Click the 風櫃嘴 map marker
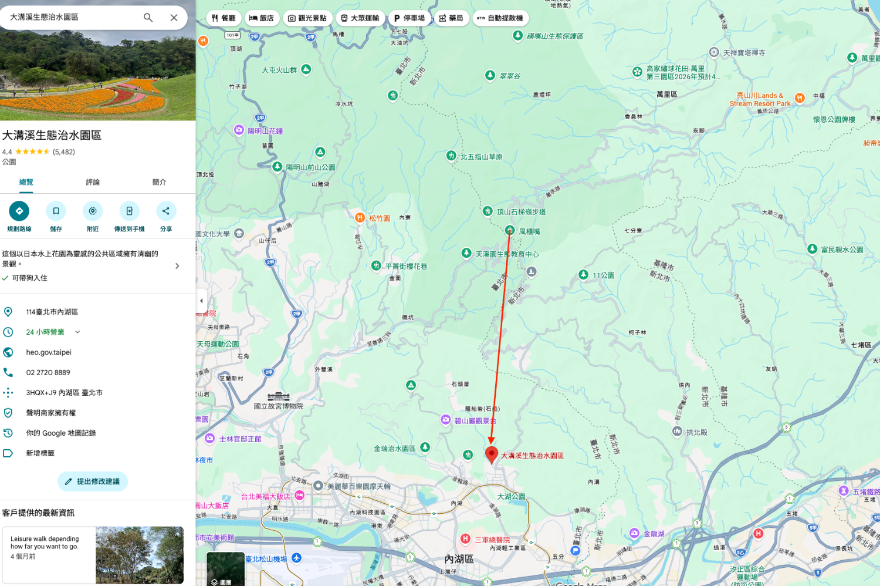Viewport: 880px width, 586px height. [510, 231]
